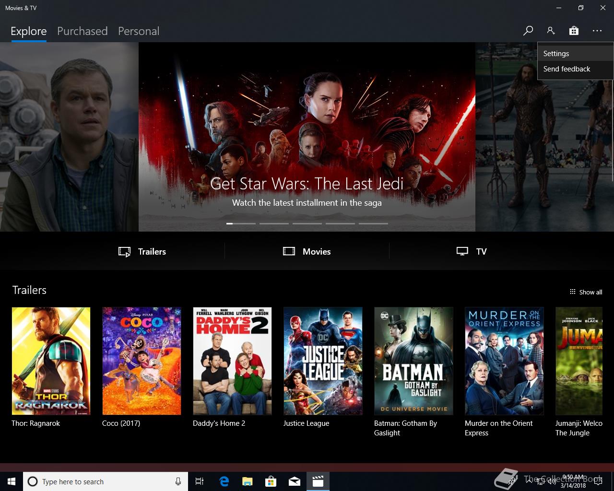Viewport: 614px width, 491px height.
Task: Choose Settings from the dropdown menu
Action: coord(575,54)
